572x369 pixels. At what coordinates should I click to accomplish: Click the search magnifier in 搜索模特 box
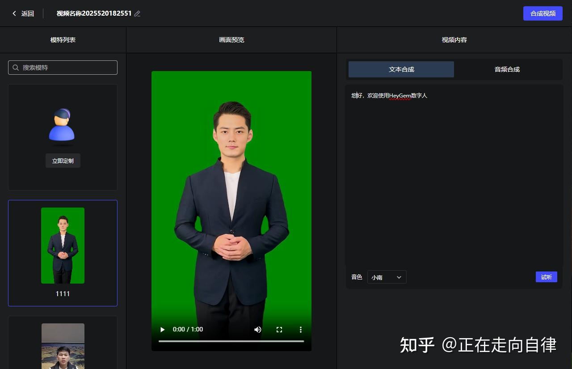pyautogui.click(x=16, y=68)
